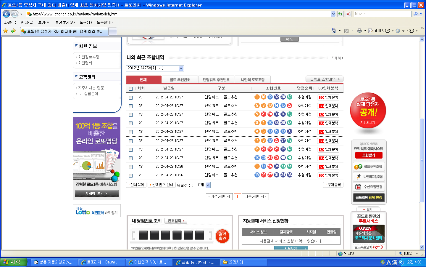426x275 pixels.
Task: Check the first row's checkbox
Action: (x=130, y=97)
